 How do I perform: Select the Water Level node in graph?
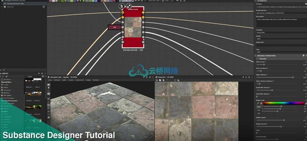click(133, 27)
